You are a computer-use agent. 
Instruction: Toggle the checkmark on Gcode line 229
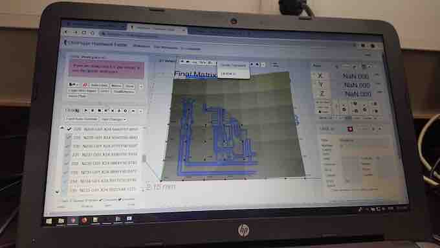tap(69, 138)
